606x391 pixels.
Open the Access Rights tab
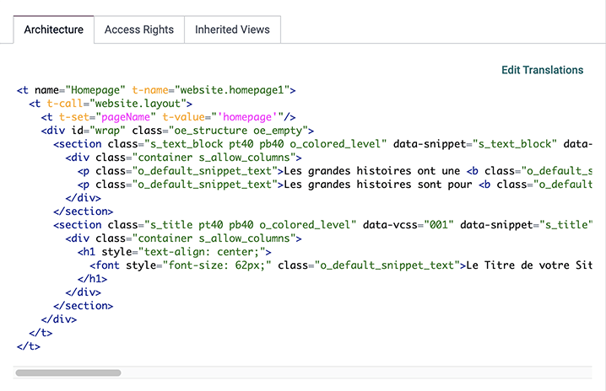pyautogui.click(x=139, y=29)
